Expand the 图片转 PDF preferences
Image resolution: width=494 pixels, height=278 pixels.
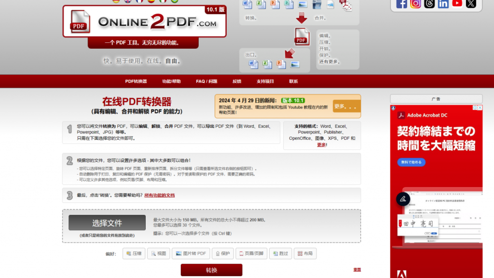pyautogui.click(x=191, y=253)
